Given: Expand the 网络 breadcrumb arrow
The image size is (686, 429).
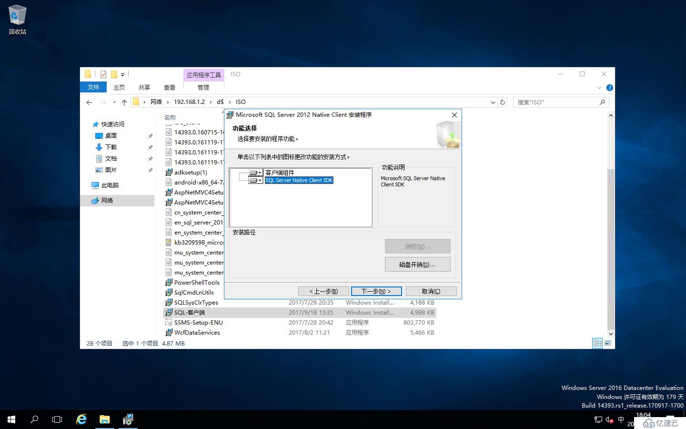Looking at the screenshot, I should click(x=167, y=102).
